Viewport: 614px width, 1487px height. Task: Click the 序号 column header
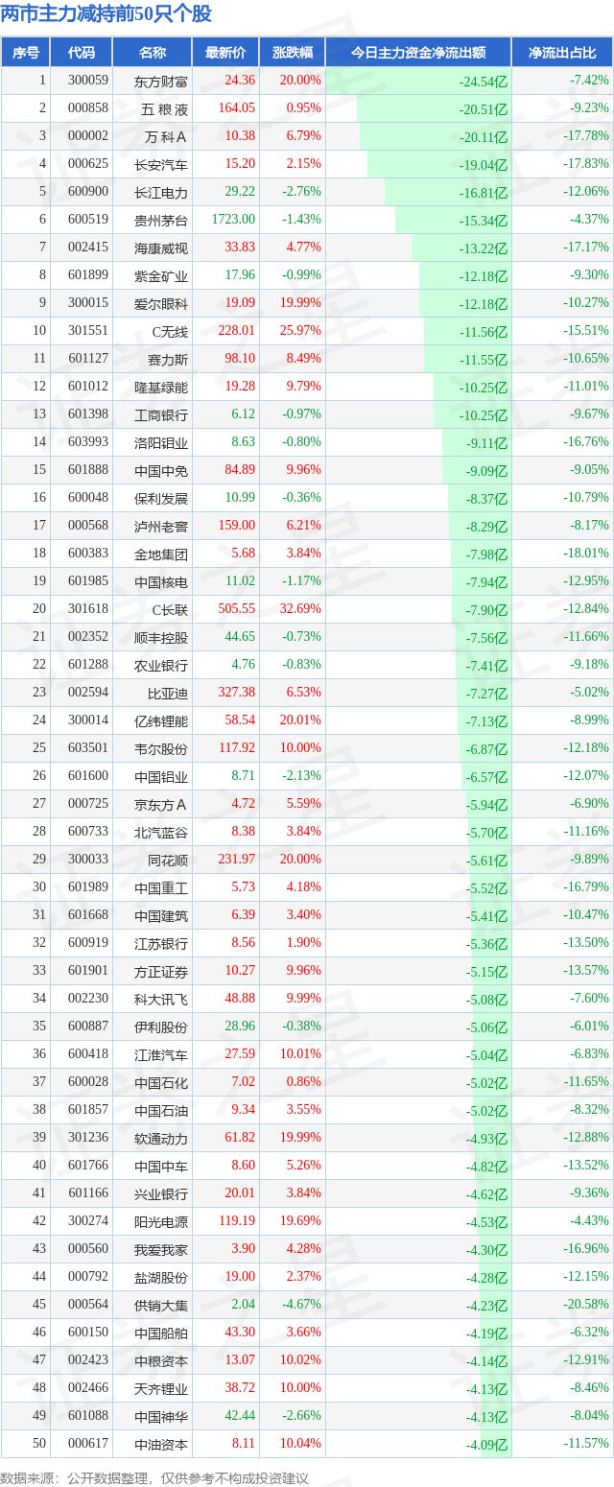26,53
